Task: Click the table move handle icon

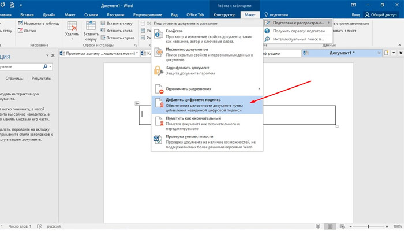Action: coord(137,103)
